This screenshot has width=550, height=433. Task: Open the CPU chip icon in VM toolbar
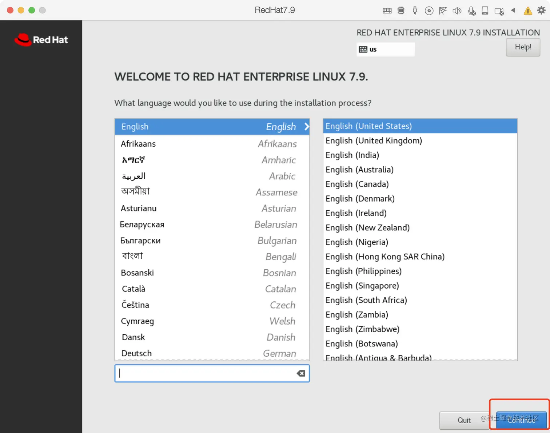pos(401,11)
